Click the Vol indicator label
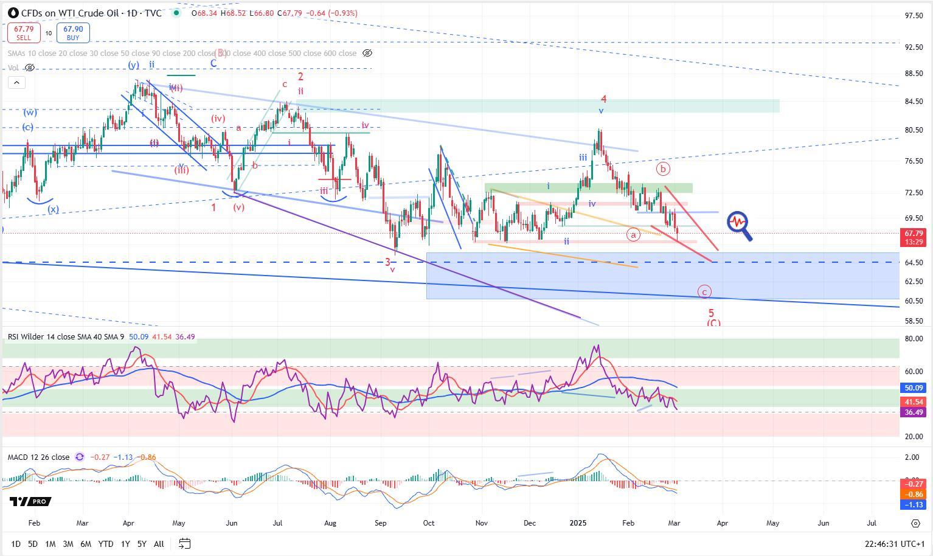Image resolution: width=933 pixels, height=556 pixels. [x=13, y=68]
